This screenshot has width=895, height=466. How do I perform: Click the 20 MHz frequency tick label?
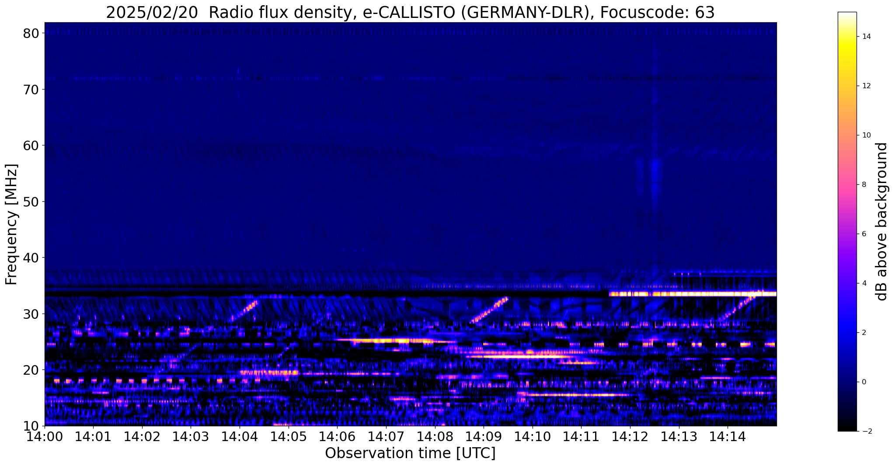(31, 370)
